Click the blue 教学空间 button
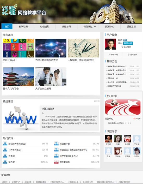Viewport: 143px width, 184px height. (x=128, y=43)
